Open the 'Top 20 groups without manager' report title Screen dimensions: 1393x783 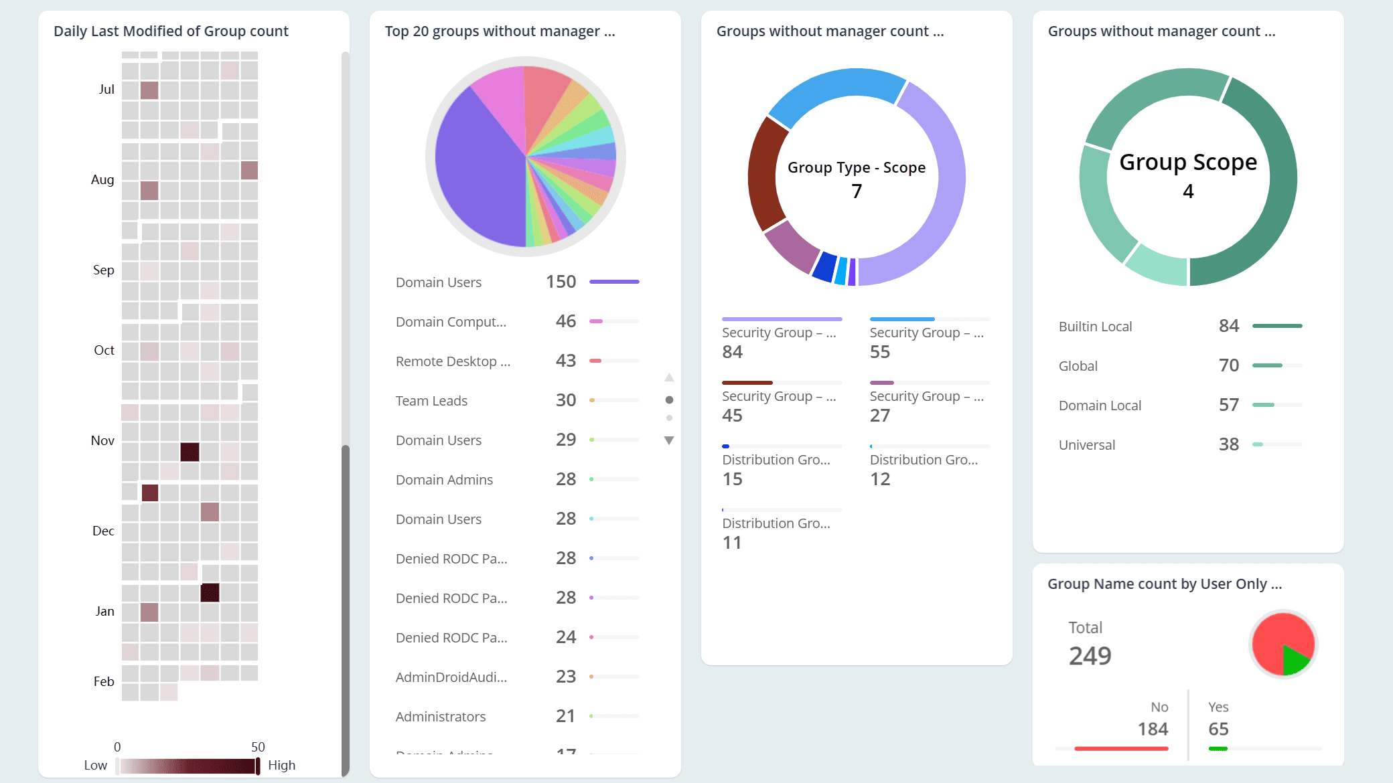point(501,31)
